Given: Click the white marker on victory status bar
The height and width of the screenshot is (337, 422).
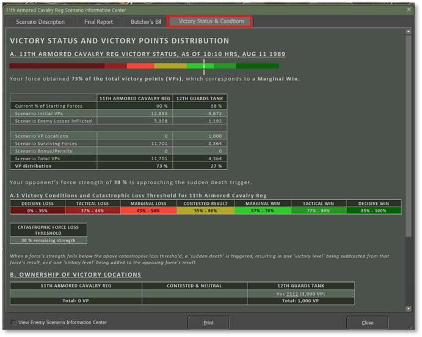Looking at the screenshot, I should [204, 66].
